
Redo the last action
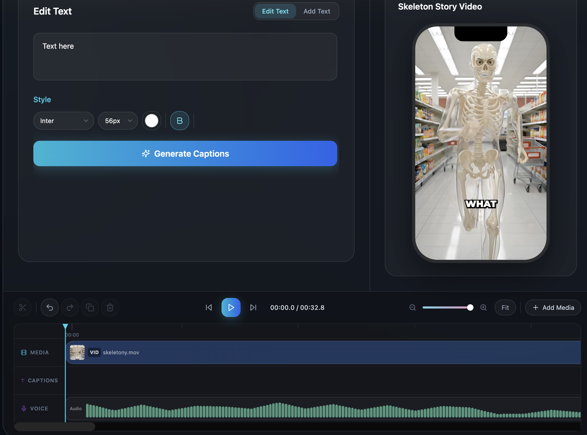(70, 307)
